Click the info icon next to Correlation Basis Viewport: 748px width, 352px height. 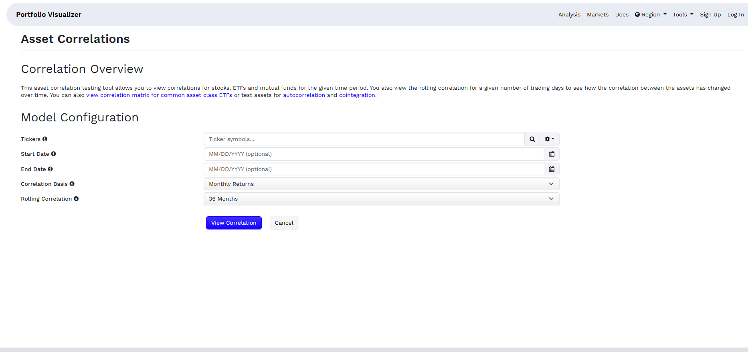[72, 184]
